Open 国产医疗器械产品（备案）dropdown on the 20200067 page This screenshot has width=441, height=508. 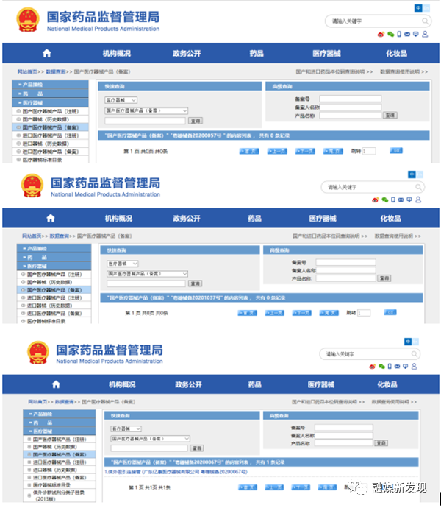[x=151, y=439]
